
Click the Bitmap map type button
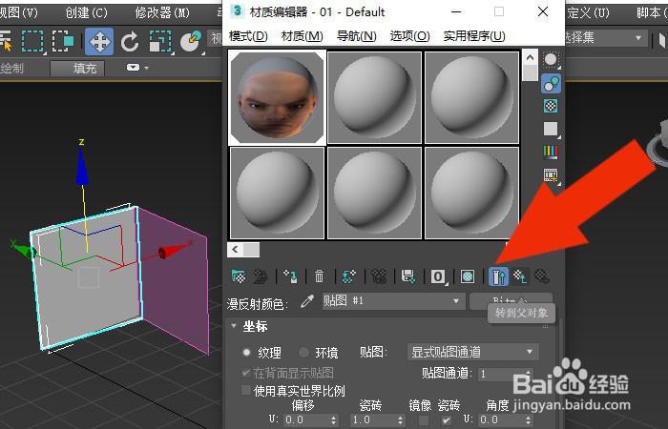[511, 301]
